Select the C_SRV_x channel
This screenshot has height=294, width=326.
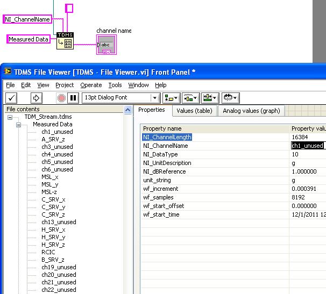tap(53, 199)
